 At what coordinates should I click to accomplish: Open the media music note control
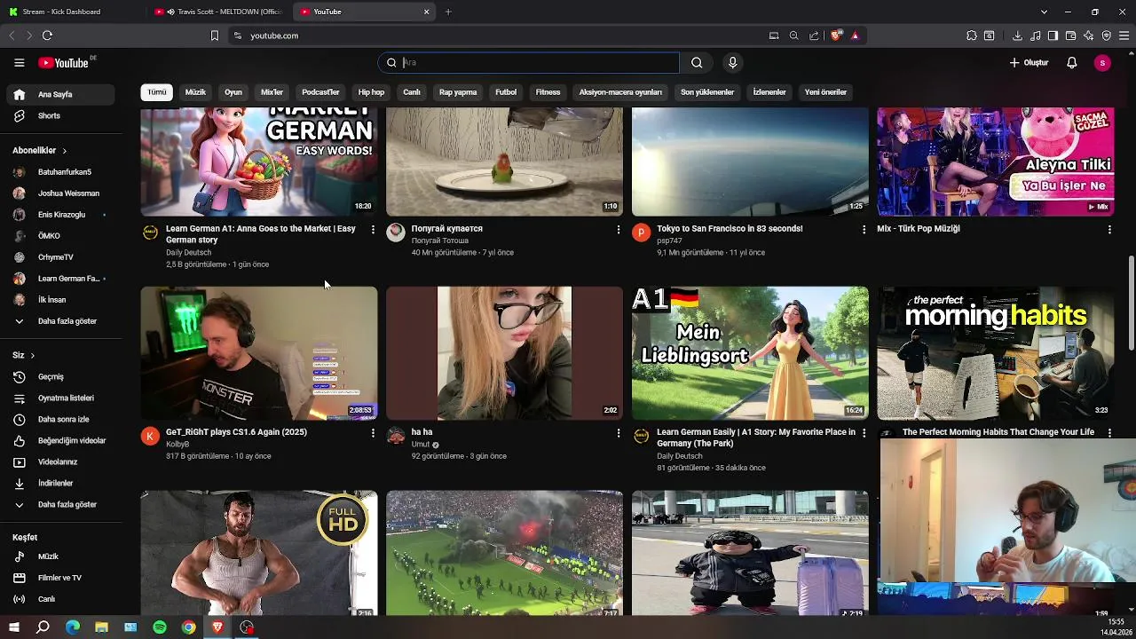[1035, 35]
